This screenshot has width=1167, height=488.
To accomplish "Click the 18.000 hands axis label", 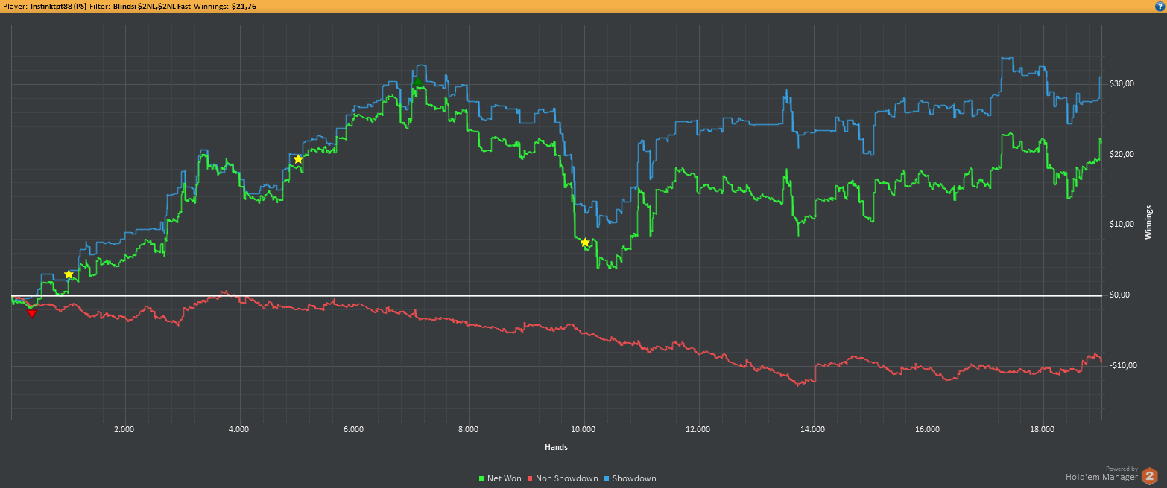I will pos(1042,429).
